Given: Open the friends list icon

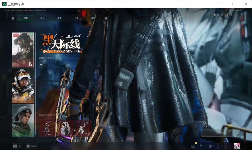Looking at the screenshot, I should 211,146.
